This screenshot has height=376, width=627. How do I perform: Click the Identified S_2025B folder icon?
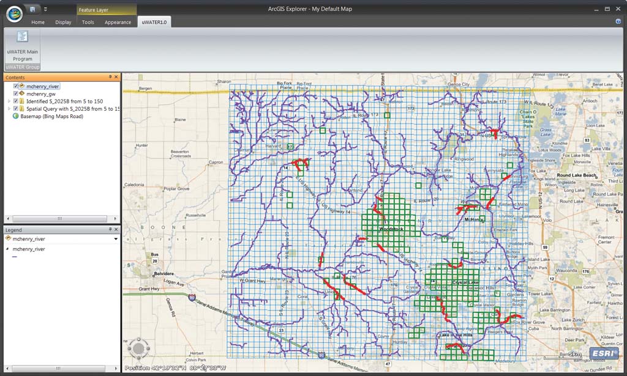(22, 101)
